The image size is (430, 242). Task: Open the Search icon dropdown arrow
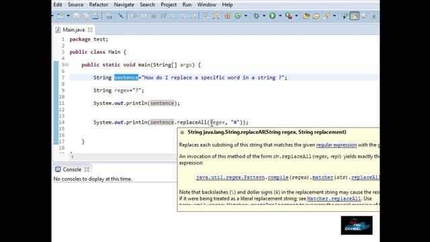tap(334, 16)
